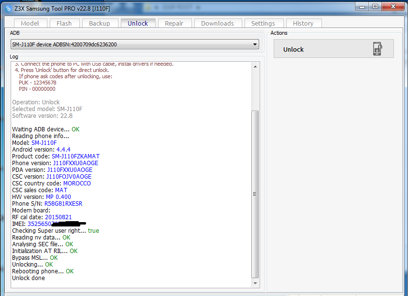The image size is (408, 296).
Task: Click the PUK - 12345678 line
Action: 38,83
